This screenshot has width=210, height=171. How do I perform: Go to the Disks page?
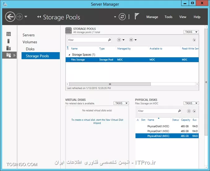[30, 49]
